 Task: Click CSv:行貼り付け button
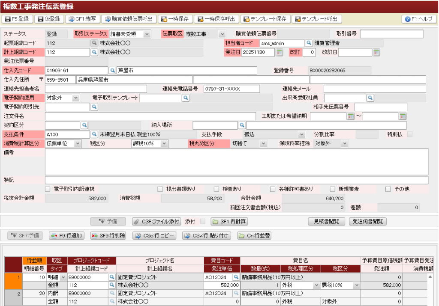tap(207, 235)
